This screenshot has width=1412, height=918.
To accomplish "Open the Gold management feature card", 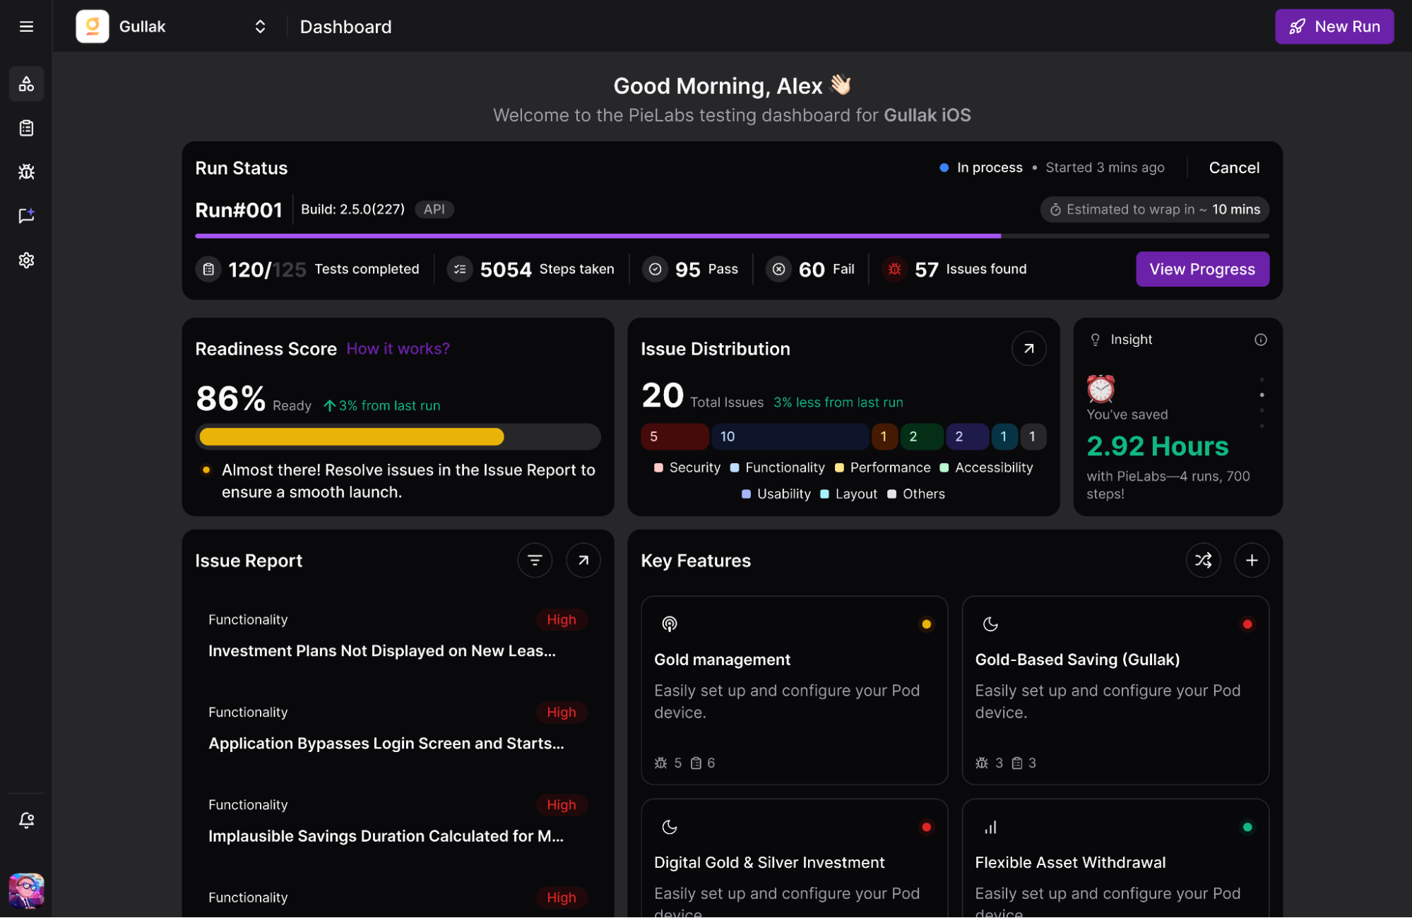I will (x=794, y=690).
